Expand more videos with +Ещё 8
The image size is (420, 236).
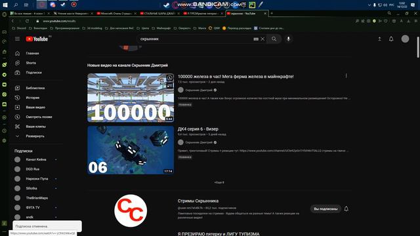click(219, 182)
